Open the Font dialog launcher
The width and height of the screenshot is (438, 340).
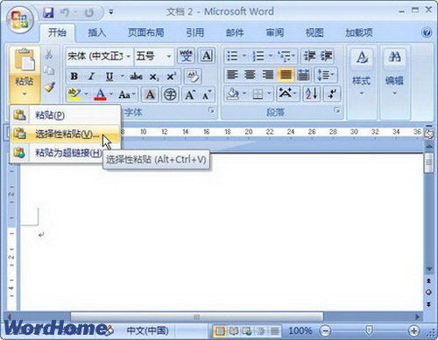coord(211,110)
